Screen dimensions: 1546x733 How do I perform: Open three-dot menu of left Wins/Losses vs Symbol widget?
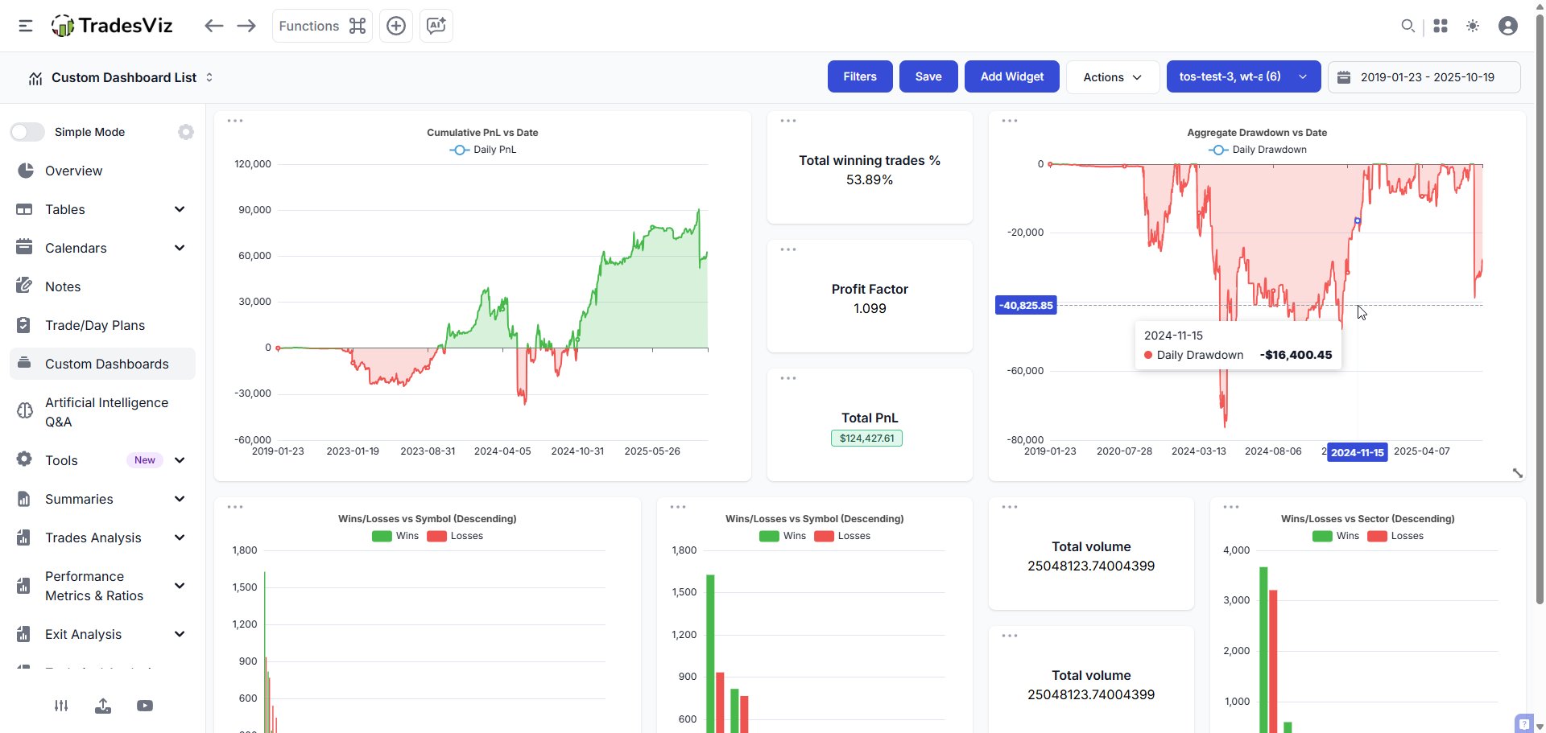235,507
